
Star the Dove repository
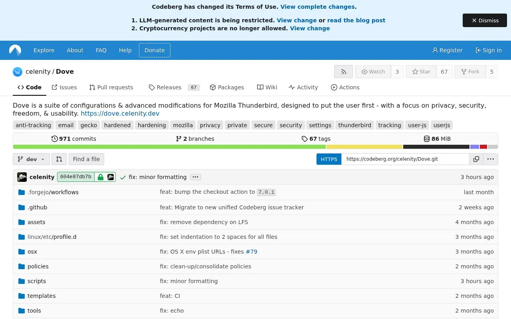coord(421,72)
